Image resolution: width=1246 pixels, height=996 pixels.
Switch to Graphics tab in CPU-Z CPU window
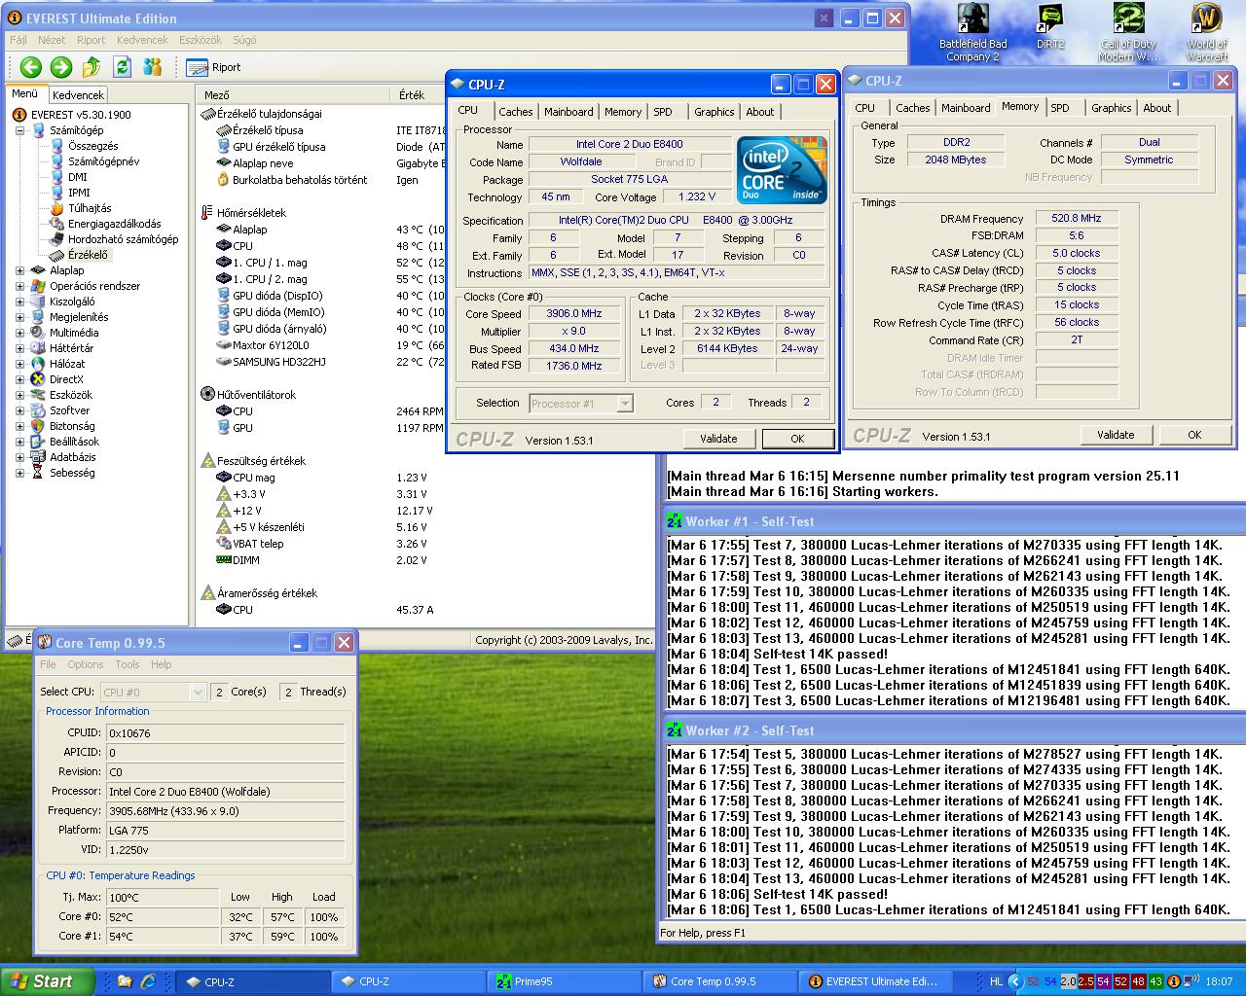(x=715, y=112)
